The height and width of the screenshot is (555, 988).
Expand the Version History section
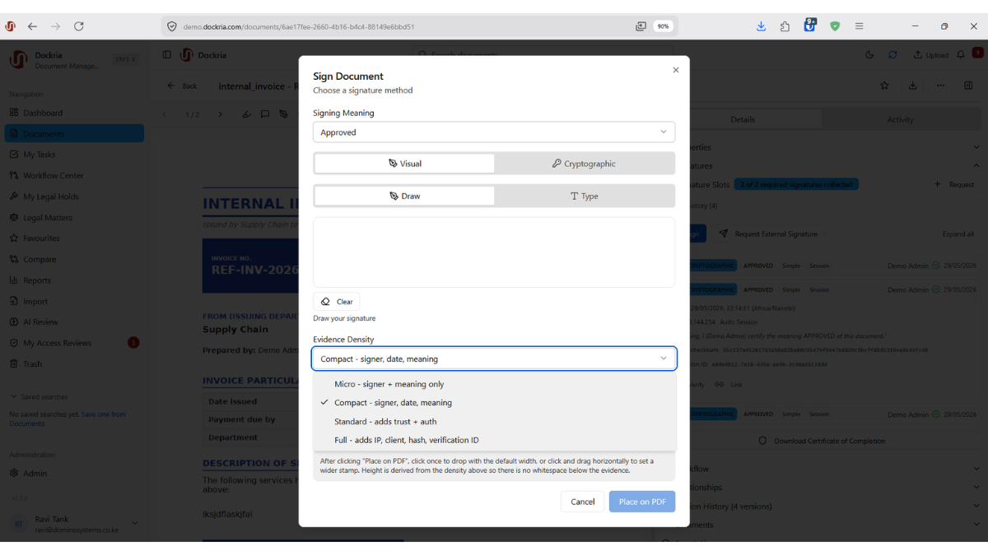[976, 506]
